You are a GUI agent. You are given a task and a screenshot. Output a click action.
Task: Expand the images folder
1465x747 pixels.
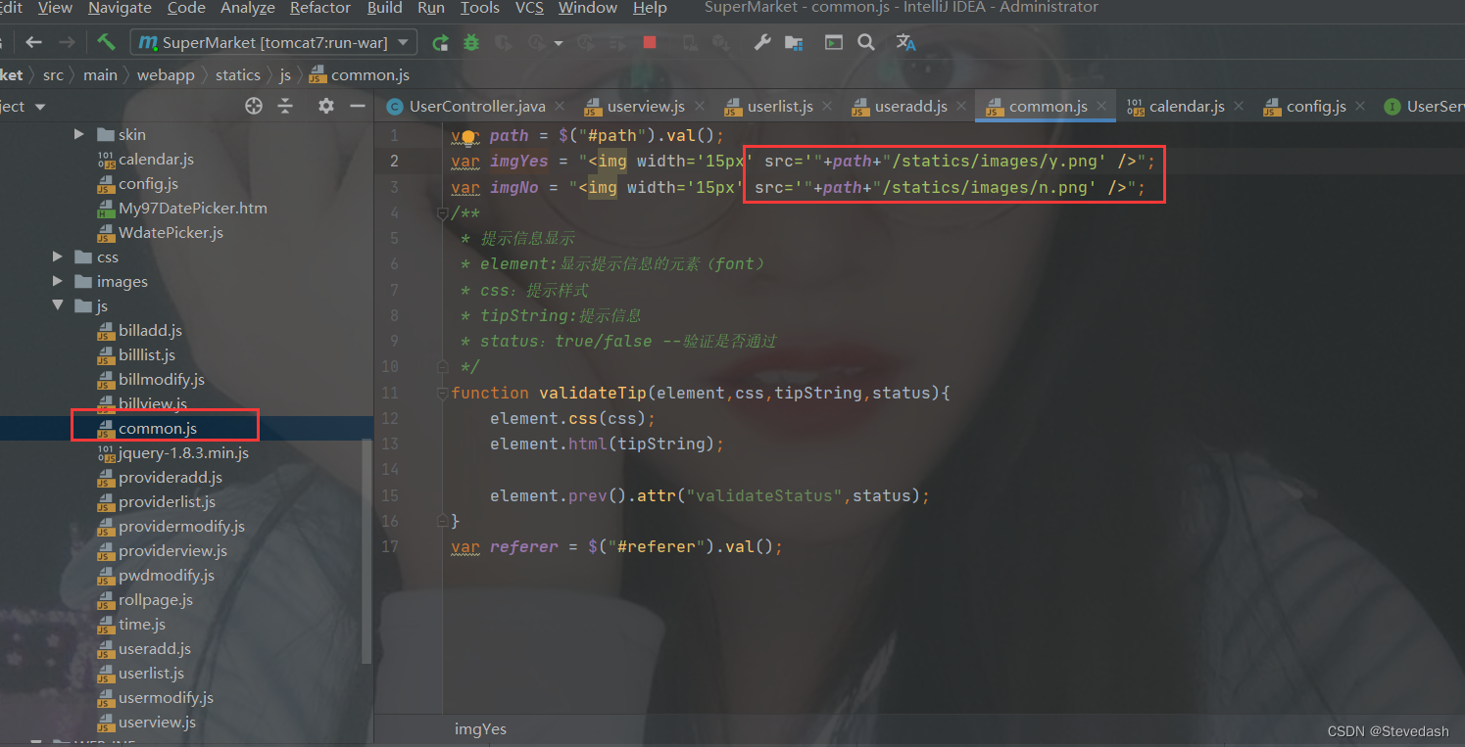click(x=58, y=281)
